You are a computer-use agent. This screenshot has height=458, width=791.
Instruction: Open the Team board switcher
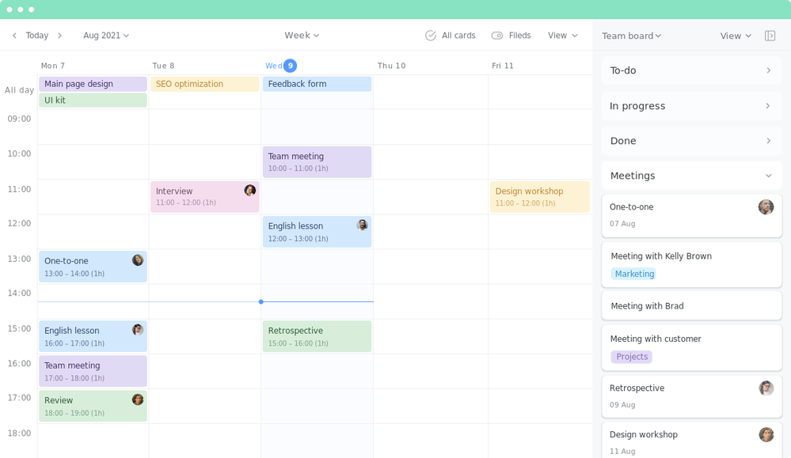(631, 36)
